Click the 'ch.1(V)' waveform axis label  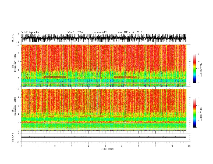pyautogui.click(x=13, y=38)
